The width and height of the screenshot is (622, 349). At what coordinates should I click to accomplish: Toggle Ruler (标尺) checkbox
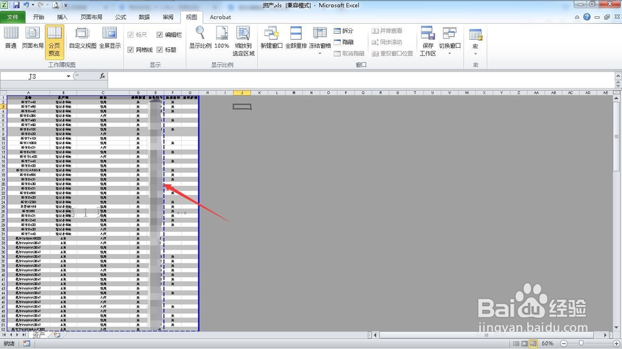tap(137, 35)
